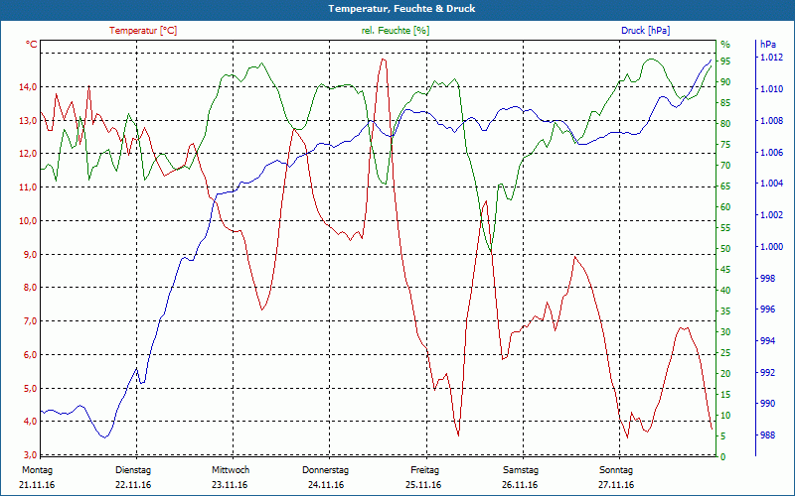The image size is (795, 496).
Task: Click the '992' pressure axis value
Action: tap(768, 373)
